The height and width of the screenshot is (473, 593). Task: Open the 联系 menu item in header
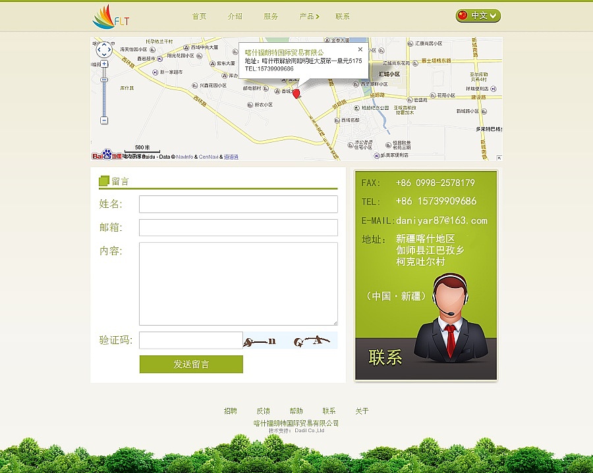click(343, 16)
